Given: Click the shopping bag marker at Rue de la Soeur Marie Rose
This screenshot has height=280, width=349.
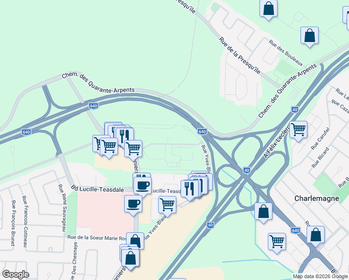Looking at the screenshot, I should tap(135, 241).
